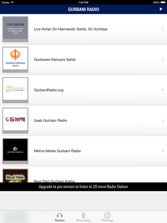Tap the play button in header
Image resolution: width=167 pixels, height=223 pixels.
(161, 9)
